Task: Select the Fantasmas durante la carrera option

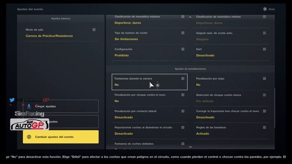Action: (150, 82)
